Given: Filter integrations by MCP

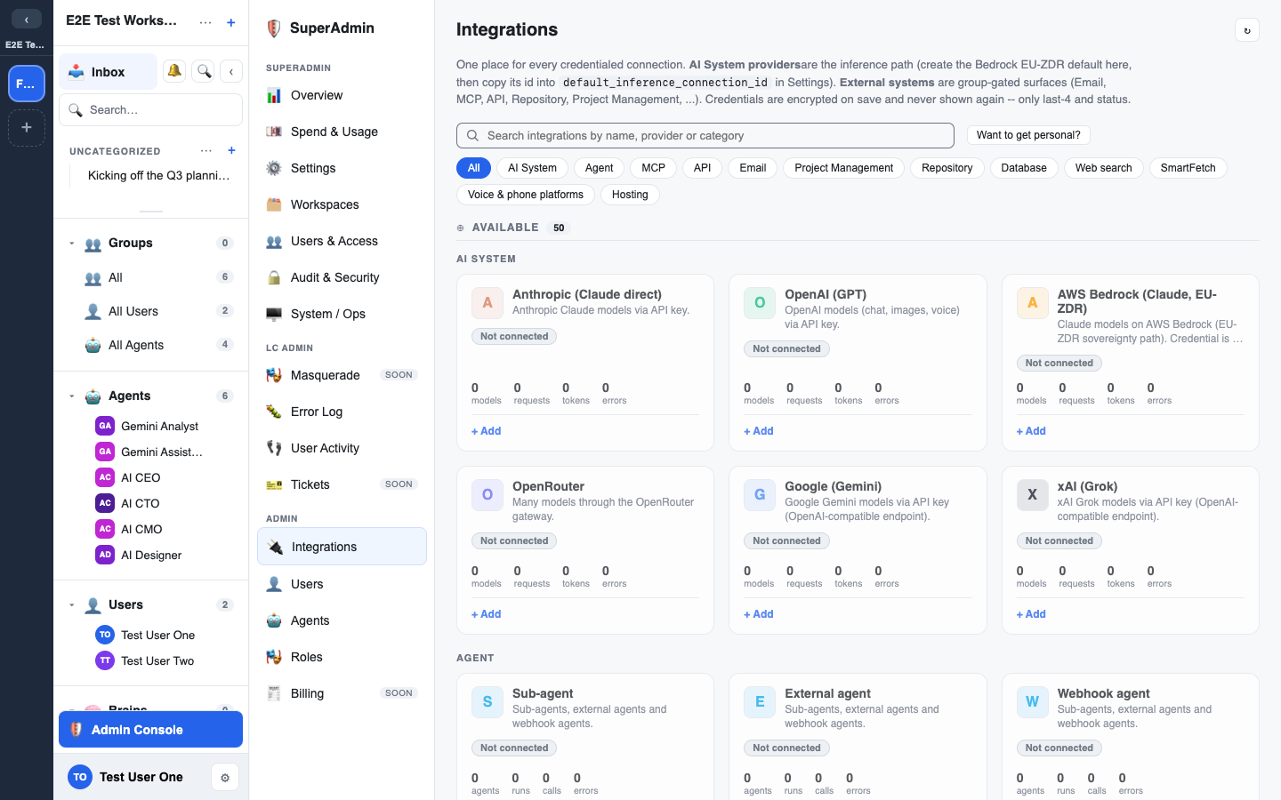Looking at the screenshot, I should click(x=654, y=168).
